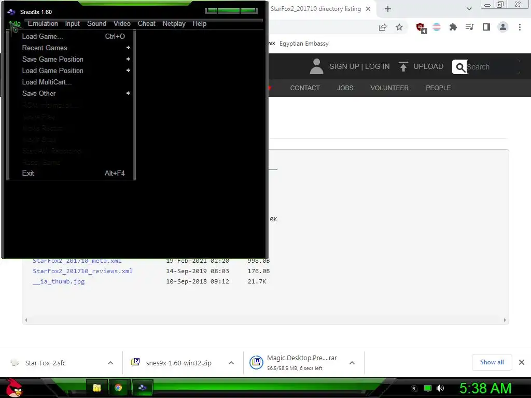The width and height of the screenshot is (531, 398).
Task: Open the file explorer taskbar icon
Action: click(97, 388)
